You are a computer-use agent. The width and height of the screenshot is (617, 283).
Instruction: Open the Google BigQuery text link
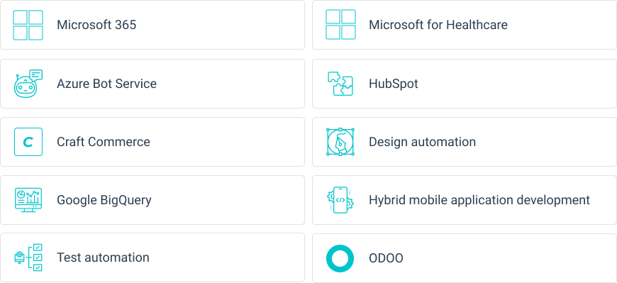[x=104, y=200]
